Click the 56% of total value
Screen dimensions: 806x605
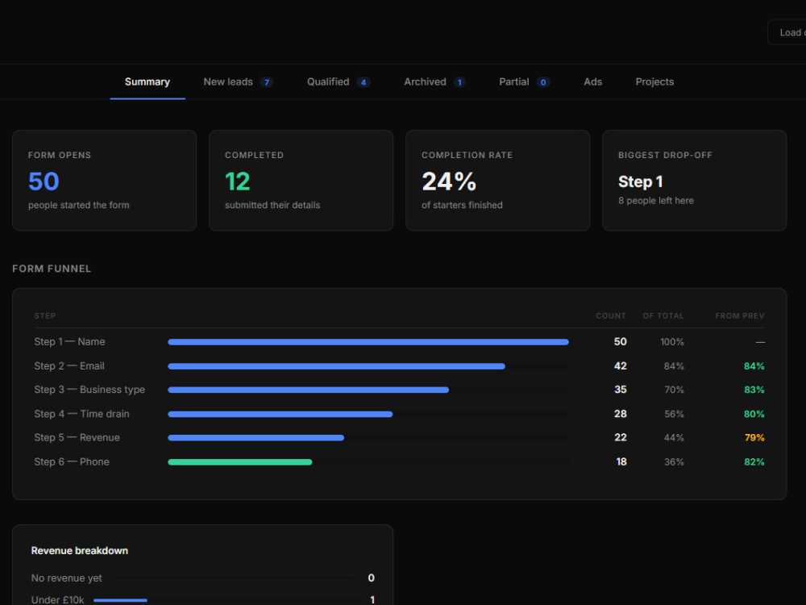(674, 414)
